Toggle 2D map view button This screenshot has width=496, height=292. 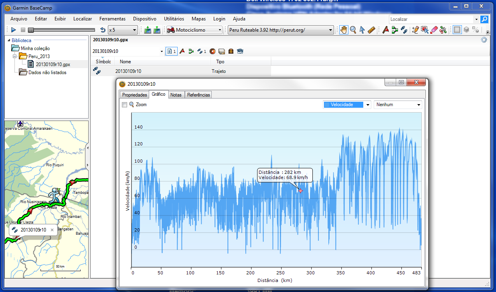click(457, 30)
